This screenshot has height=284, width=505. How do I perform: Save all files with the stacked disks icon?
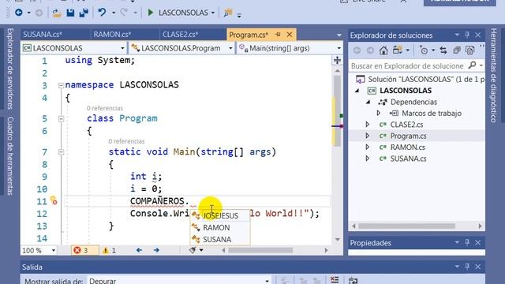84,13
